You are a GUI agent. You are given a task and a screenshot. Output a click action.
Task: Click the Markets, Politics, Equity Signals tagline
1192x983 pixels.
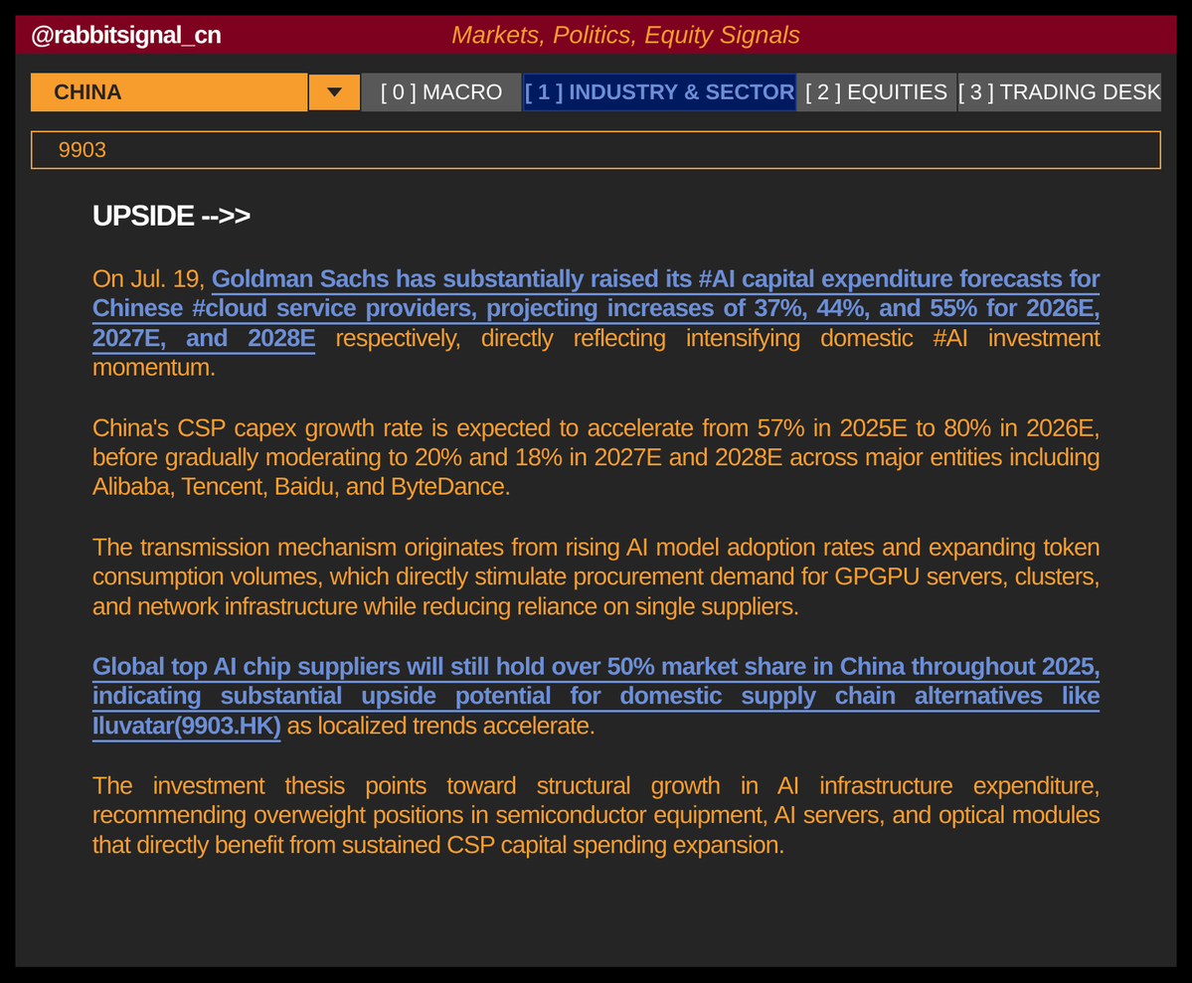625,35
